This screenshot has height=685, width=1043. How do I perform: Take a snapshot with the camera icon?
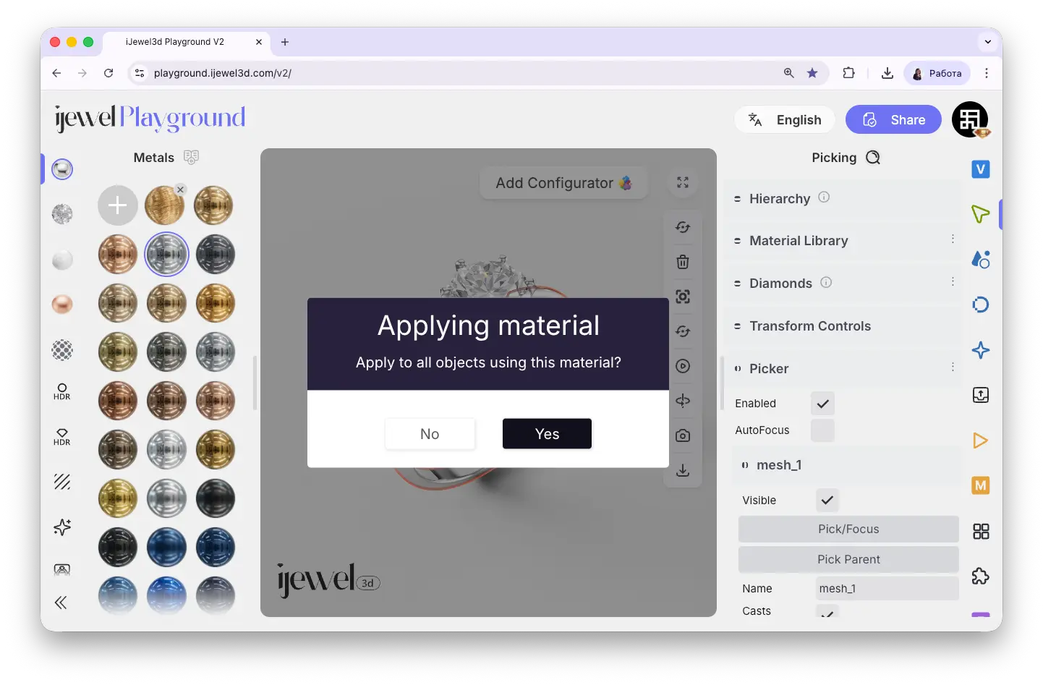tap(683, 435)
